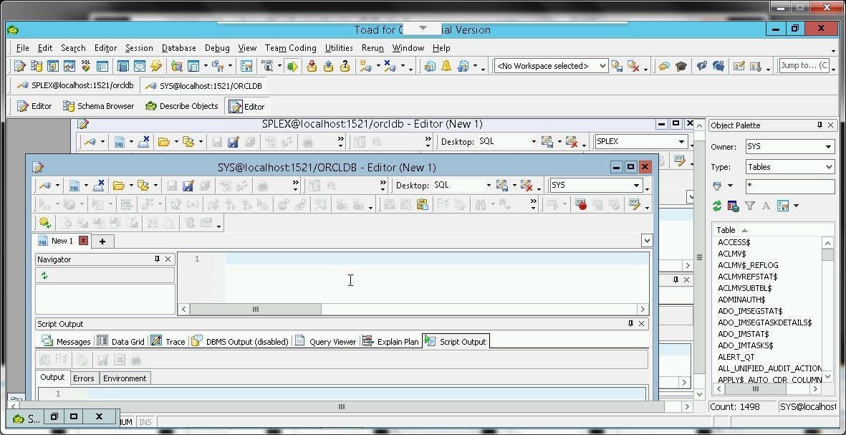Image resolution: width=846 pixels, height=435 pixels.
Task: Click line 1 of the SYS SQL editor
Action: click(x=437, y=259)
